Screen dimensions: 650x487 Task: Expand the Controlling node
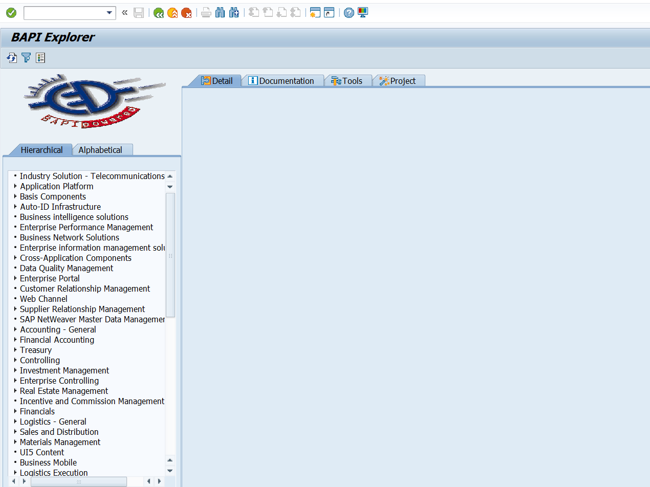point(15,360)
